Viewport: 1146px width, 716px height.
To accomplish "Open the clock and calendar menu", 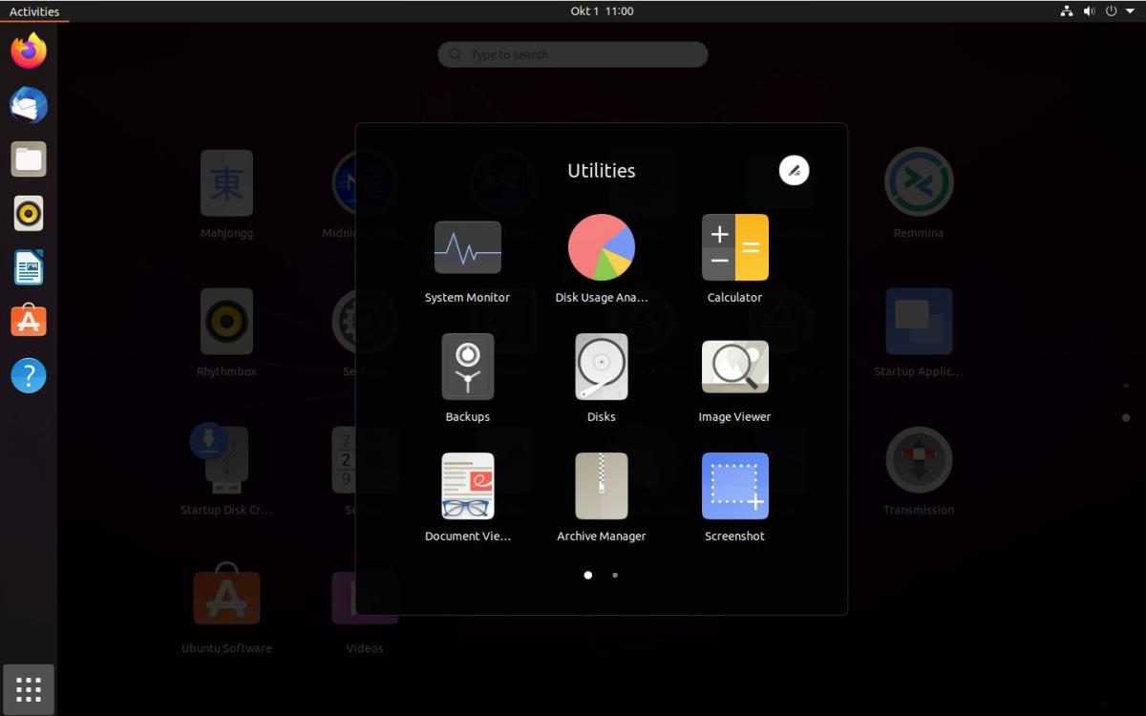I will (x=602, y=11).
